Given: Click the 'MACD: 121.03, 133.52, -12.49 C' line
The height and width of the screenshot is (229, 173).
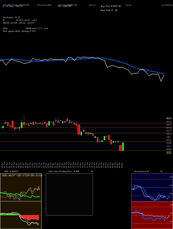Looking at the screenshot, I should coord(19,23).
